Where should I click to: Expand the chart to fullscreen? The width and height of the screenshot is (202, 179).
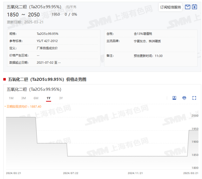tap(194, 98)
